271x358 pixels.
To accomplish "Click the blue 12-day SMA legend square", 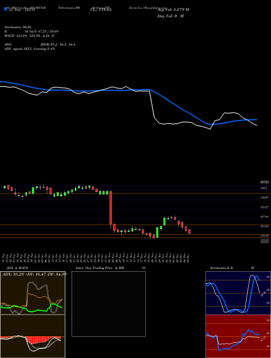I will (5, 9).
